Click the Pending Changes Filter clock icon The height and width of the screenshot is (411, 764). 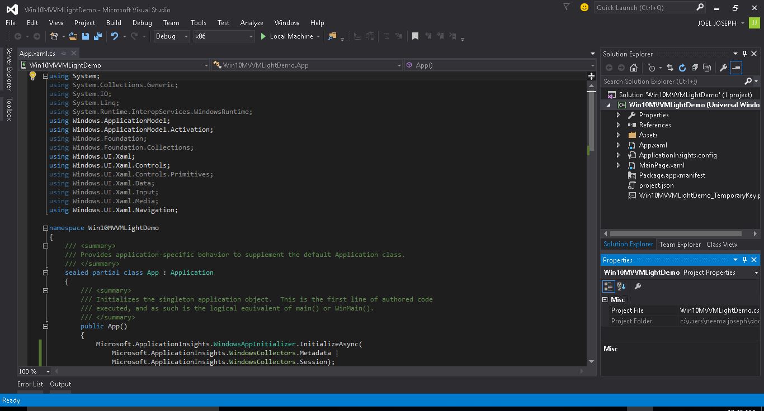(x=652, y=68)
